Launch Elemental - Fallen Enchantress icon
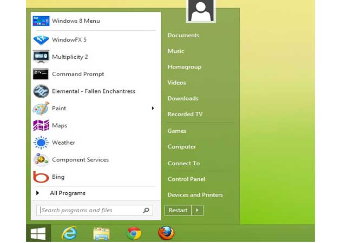The image size is (341, 243). pos(41,91)
